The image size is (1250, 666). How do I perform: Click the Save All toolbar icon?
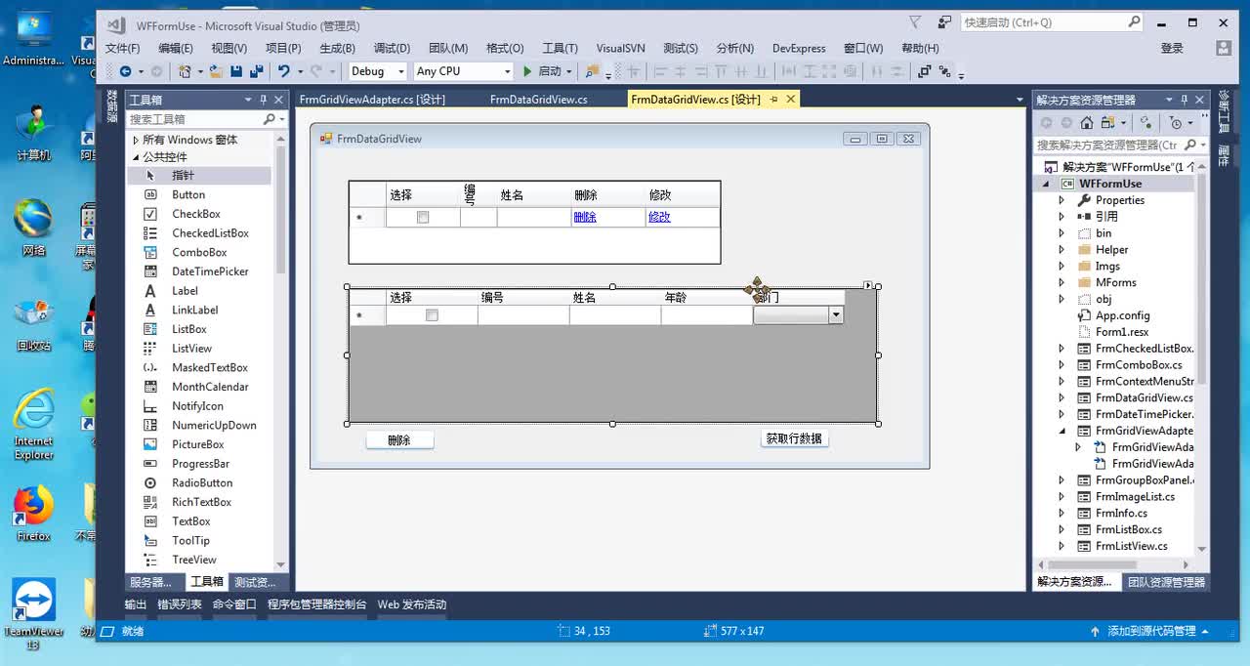(x=256, y=71)
